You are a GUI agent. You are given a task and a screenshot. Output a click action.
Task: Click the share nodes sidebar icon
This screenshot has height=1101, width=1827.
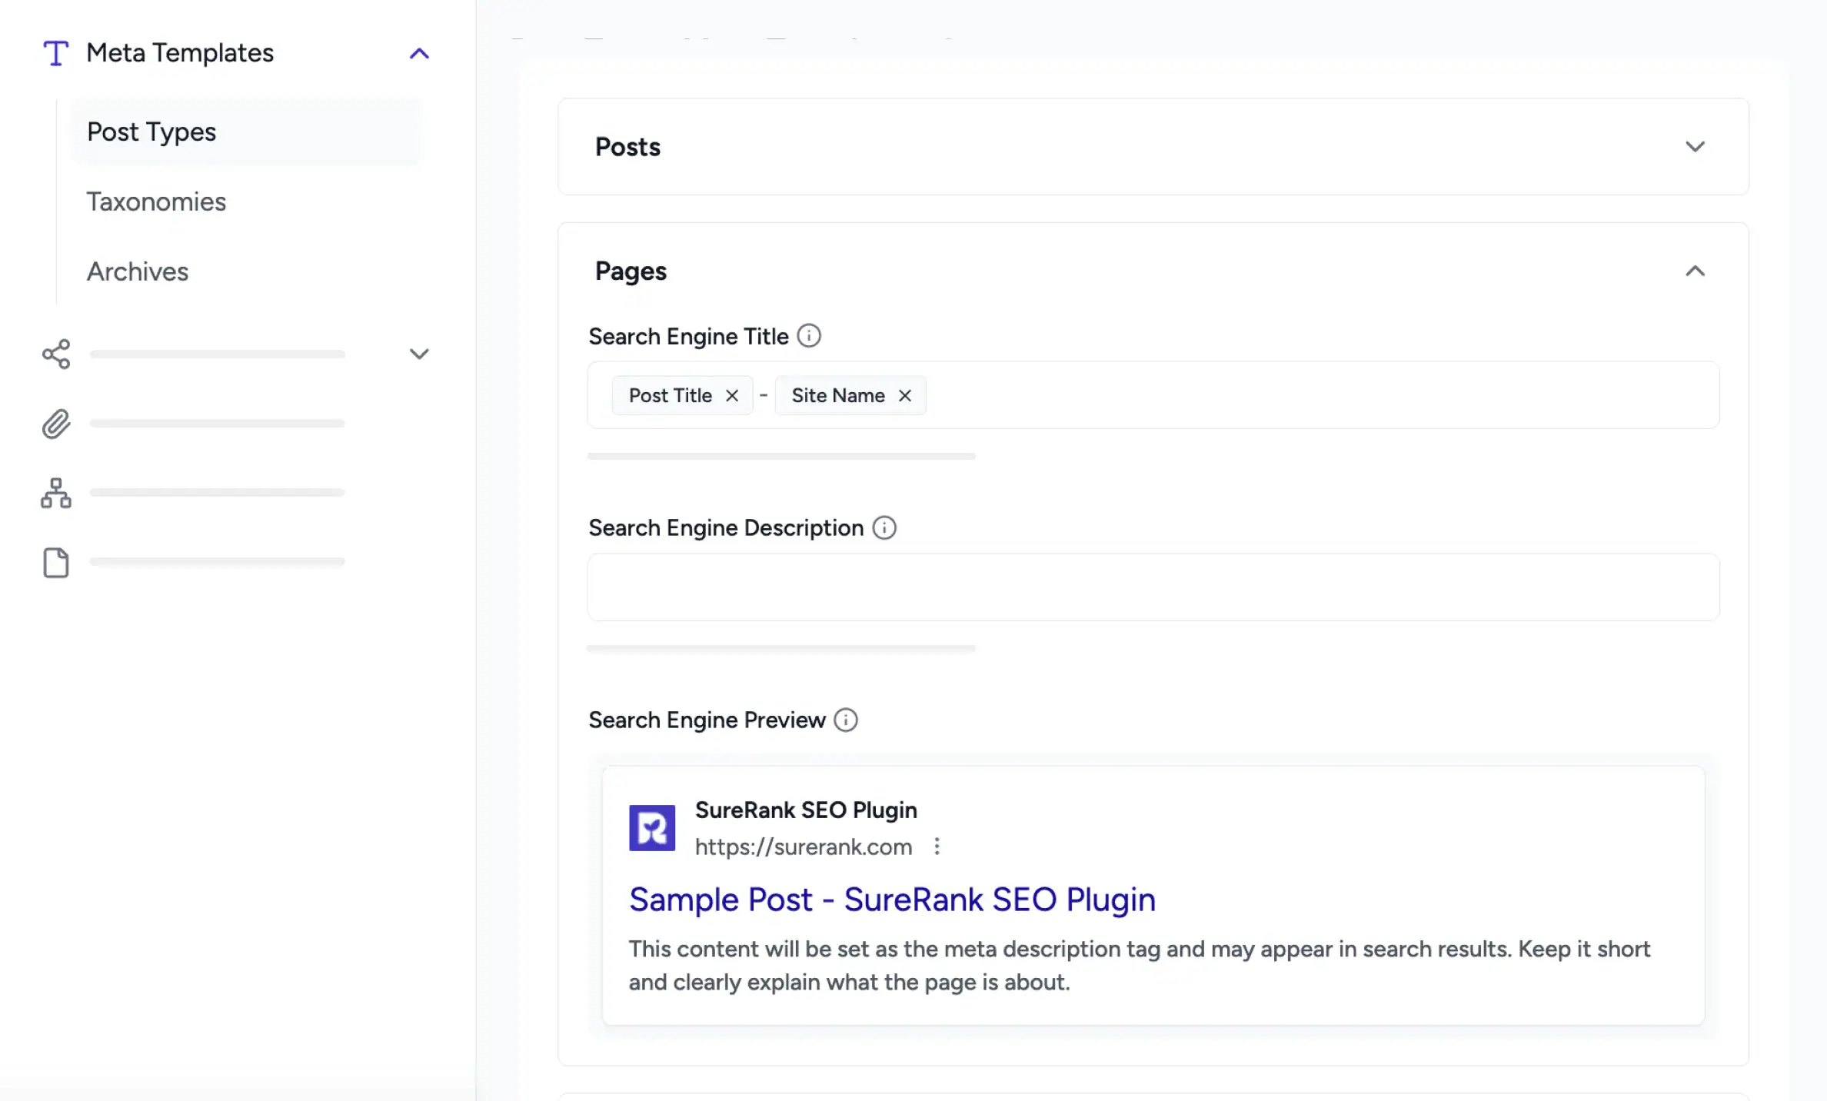click(56, 354)
